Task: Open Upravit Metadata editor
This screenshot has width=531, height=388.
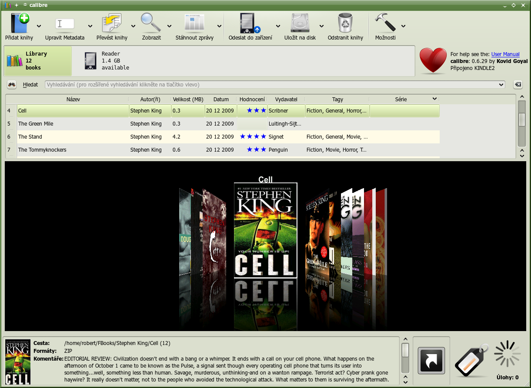Action: pyautogui.click(x=65, y=23)
